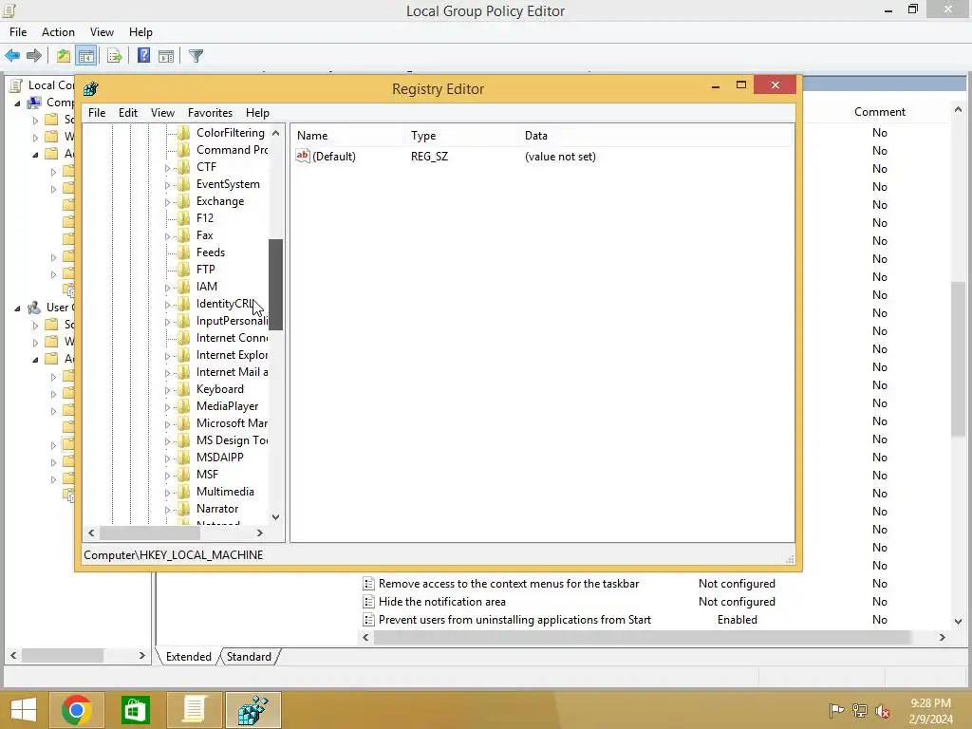
Task: Click Group Policy list scroll down arrow
Action: click(959, 621)
